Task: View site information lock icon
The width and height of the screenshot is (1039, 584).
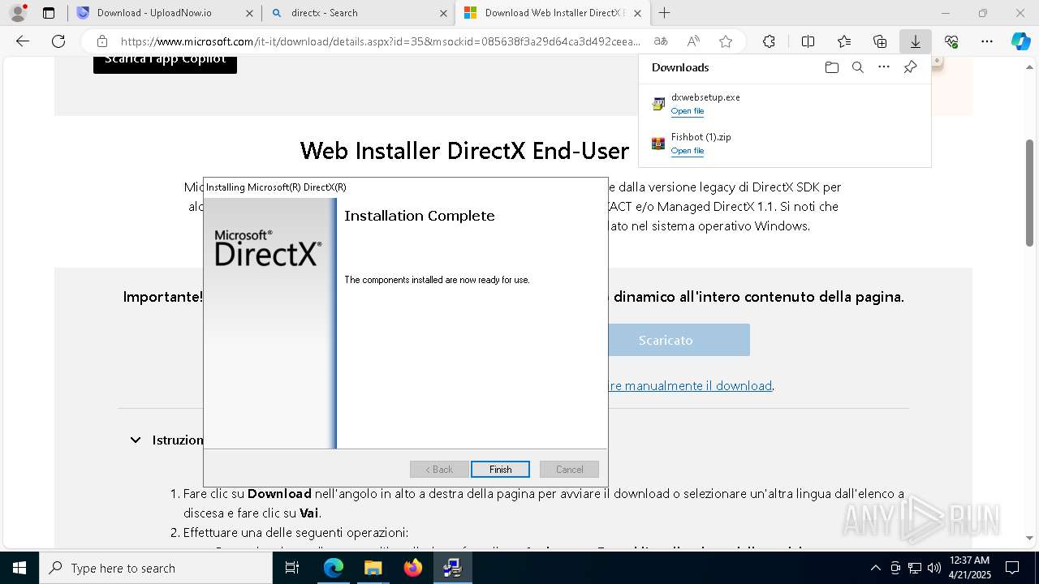Action: click(x=101, y=41)
